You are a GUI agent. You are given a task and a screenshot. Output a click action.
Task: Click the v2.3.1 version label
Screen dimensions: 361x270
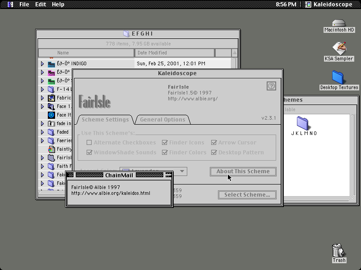click(x=268, y=118)
